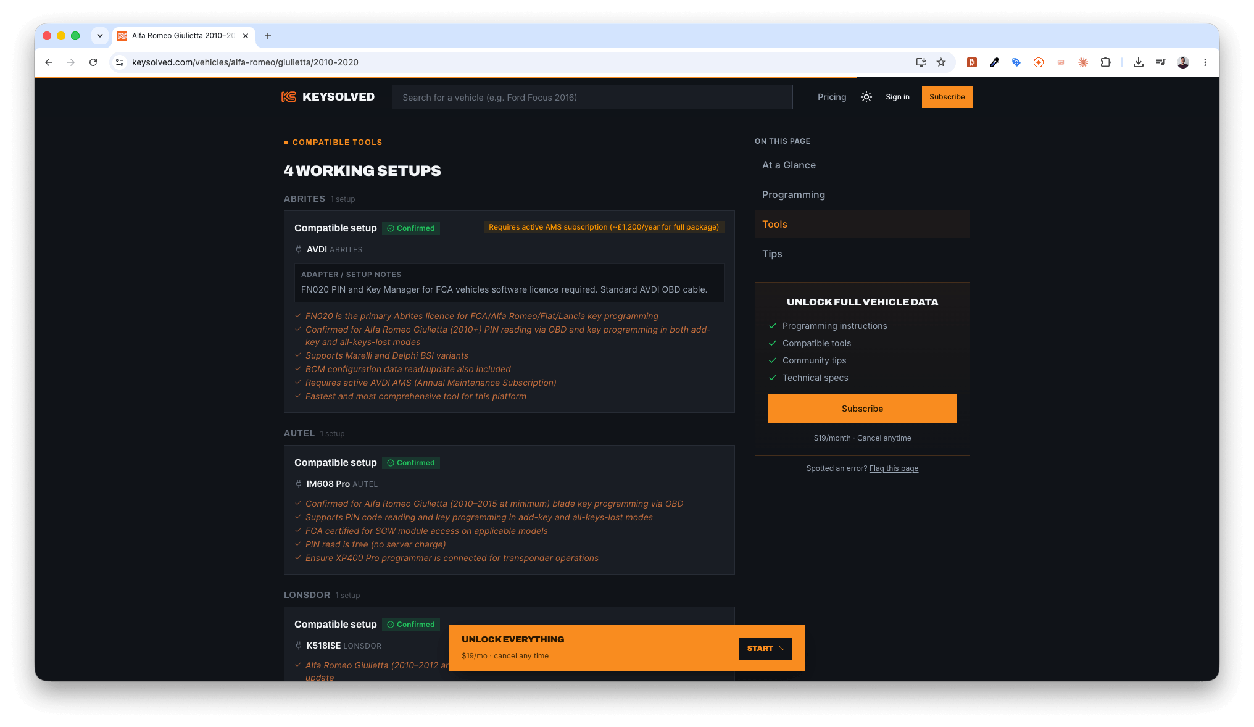This screenshot has height=727, width=1254.
Task: Click the Flag this page link
Action: pos(894,468)
